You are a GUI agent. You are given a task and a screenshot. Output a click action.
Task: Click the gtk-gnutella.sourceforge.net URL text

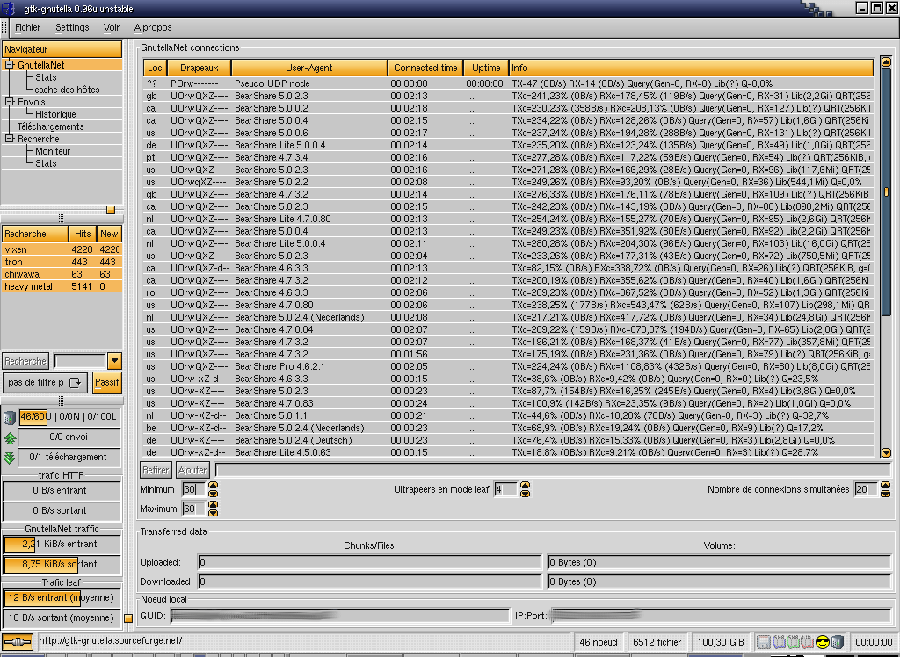pyautogui.click(x=110, y=640)
